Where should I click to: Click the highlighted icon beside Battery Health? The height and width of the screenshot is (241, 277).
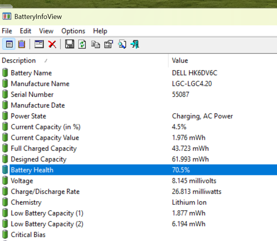pyautogui.click(x=5, y=169)
